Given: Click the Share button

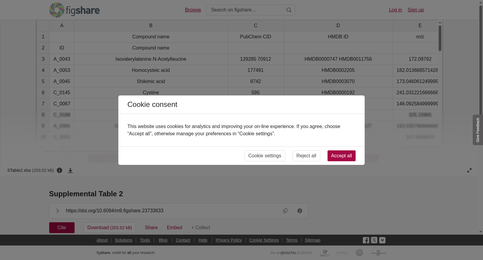Looking at the screenshot, I should (151, 228).
